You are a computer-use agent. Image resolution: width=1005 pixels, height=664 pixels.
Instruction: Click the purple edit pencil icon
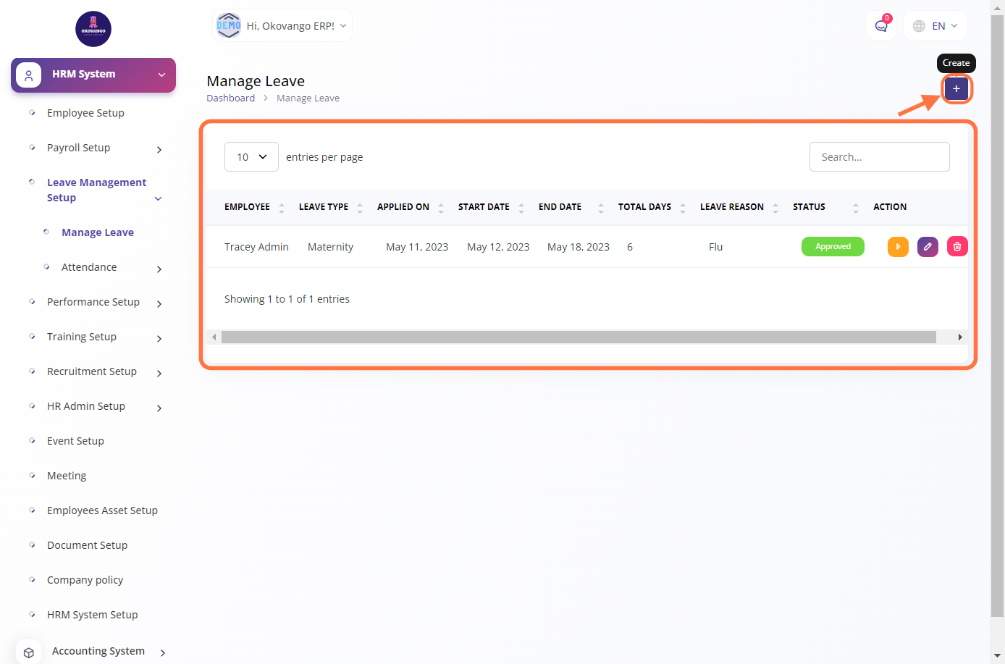[928, 247]
